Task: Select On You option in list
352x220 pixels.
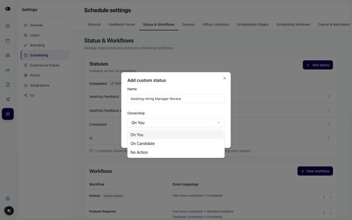Action: tap(176, 135)
